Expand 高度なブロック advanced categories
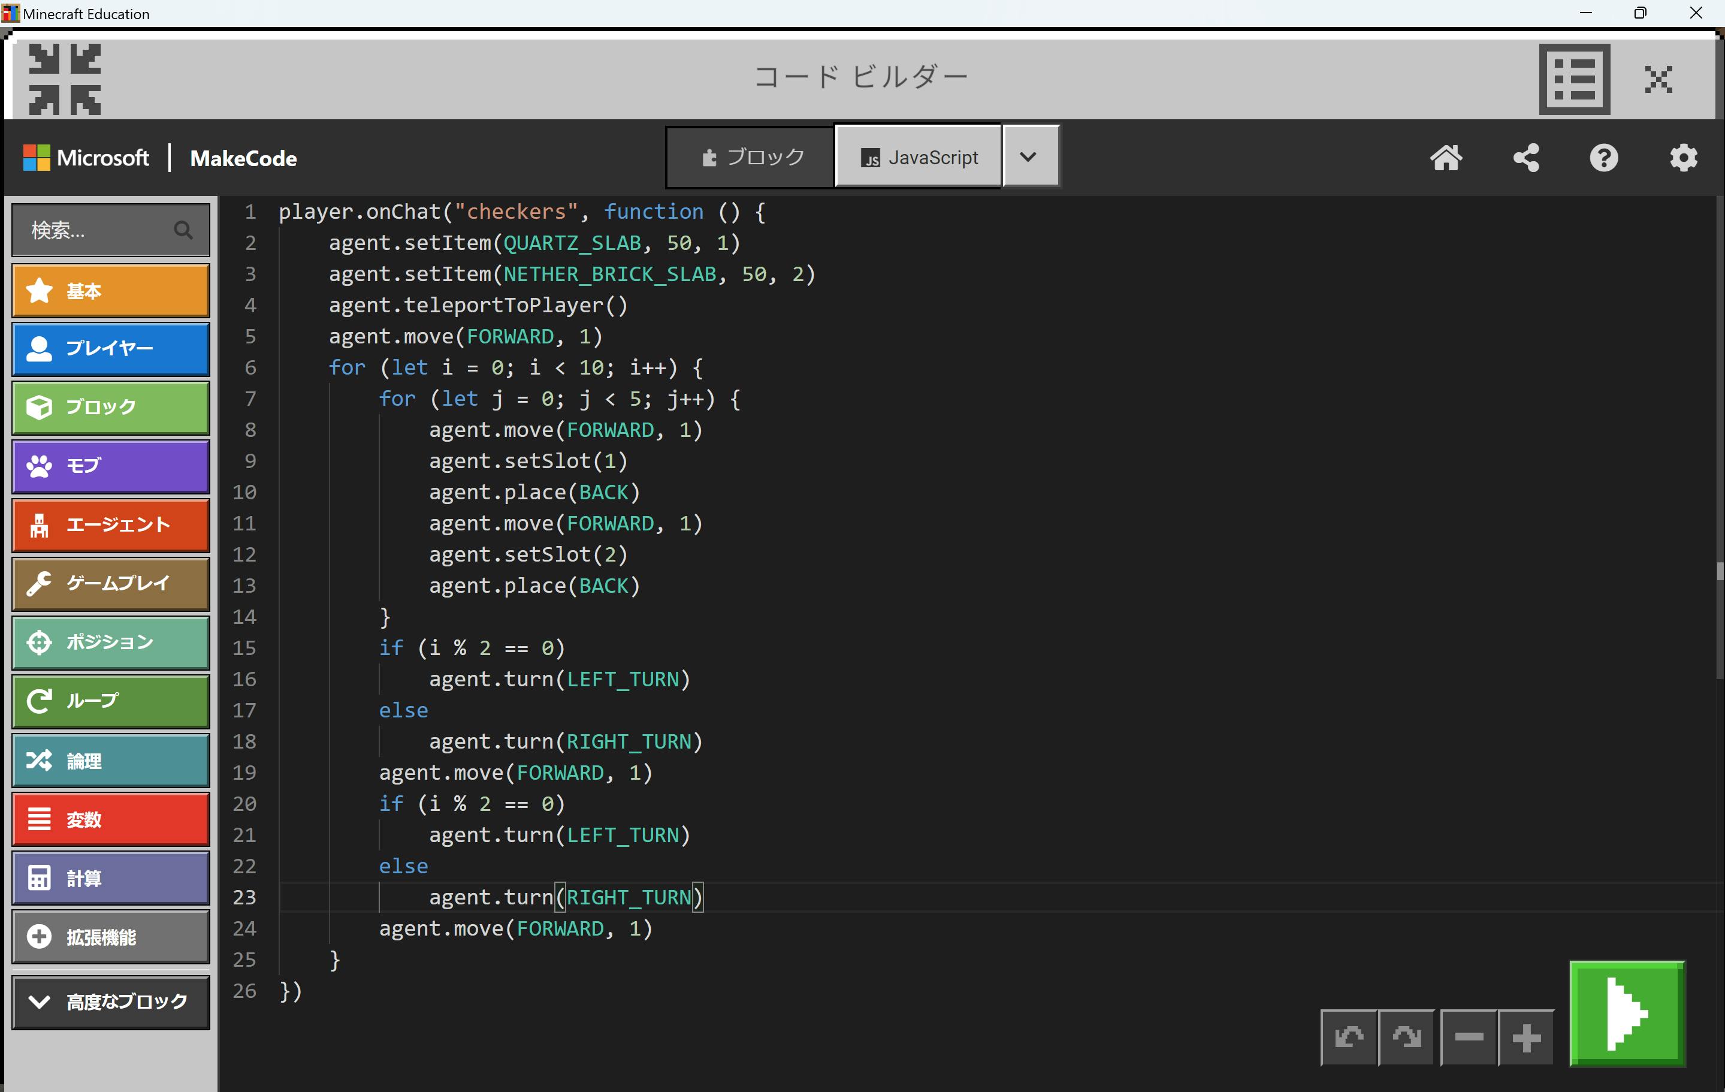The height and width of the screenshot is (1092, 1725). pyautogui.click(x=111, y=1001)
